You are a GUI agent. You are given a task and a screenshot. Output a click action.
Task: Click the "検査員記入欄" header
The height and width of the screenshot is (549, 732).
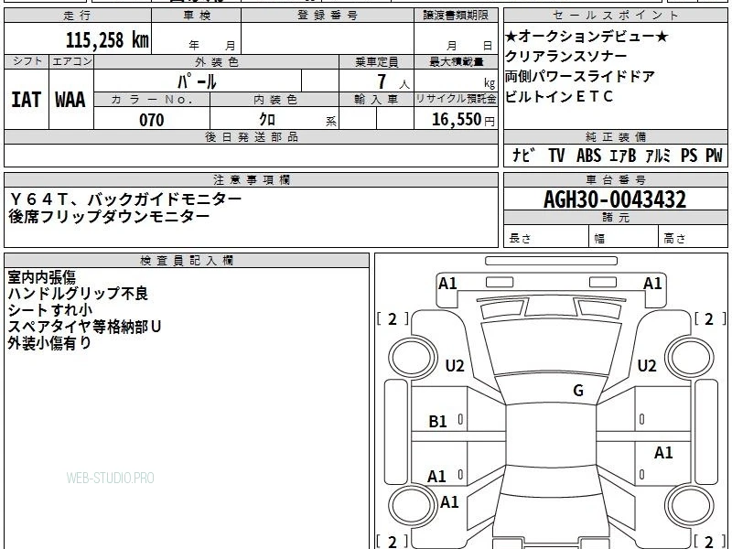click(x=187, y=261)
